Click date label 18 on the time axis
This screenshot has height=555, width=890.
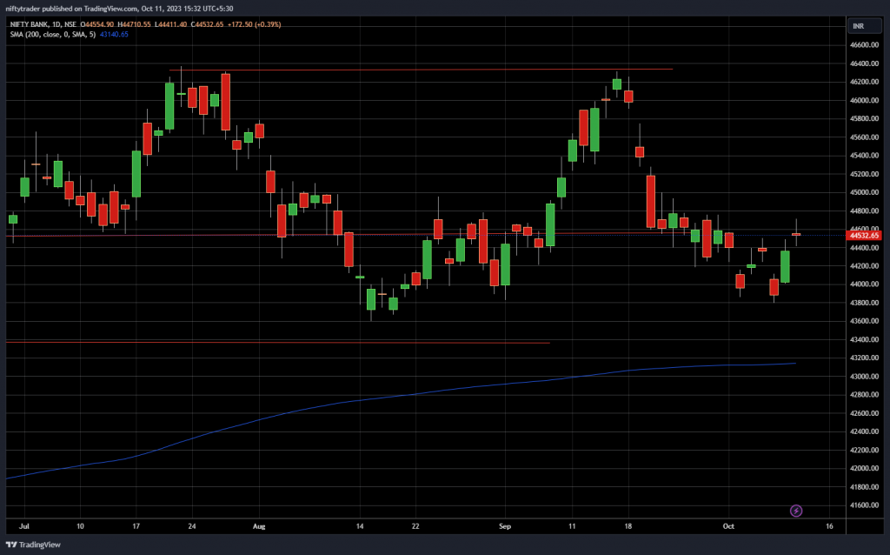(x=628, y=526)
